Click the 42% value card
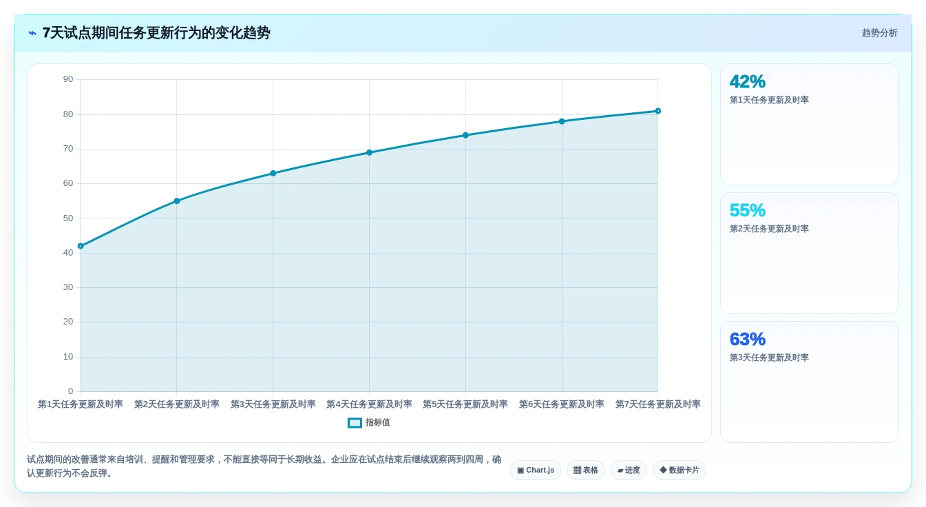The width and height of the screenshot is (926, 507). point(810,125)
